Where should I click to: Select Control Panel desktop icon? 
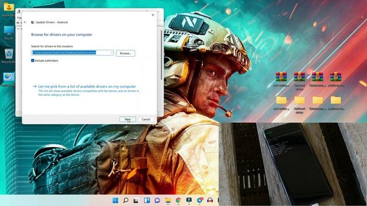pyautogui.click(x=9, y=80)
